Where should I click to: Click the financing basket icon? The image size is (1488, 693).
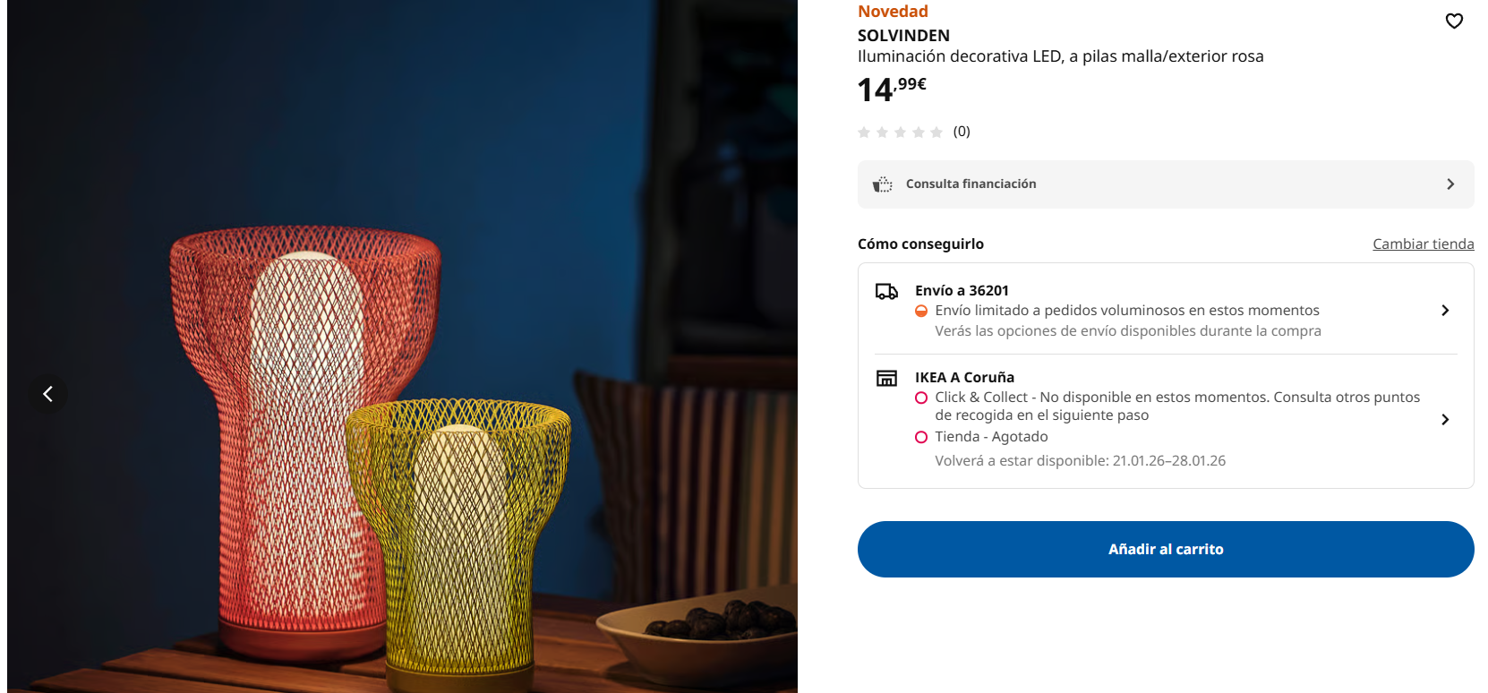tap(883, 184)
